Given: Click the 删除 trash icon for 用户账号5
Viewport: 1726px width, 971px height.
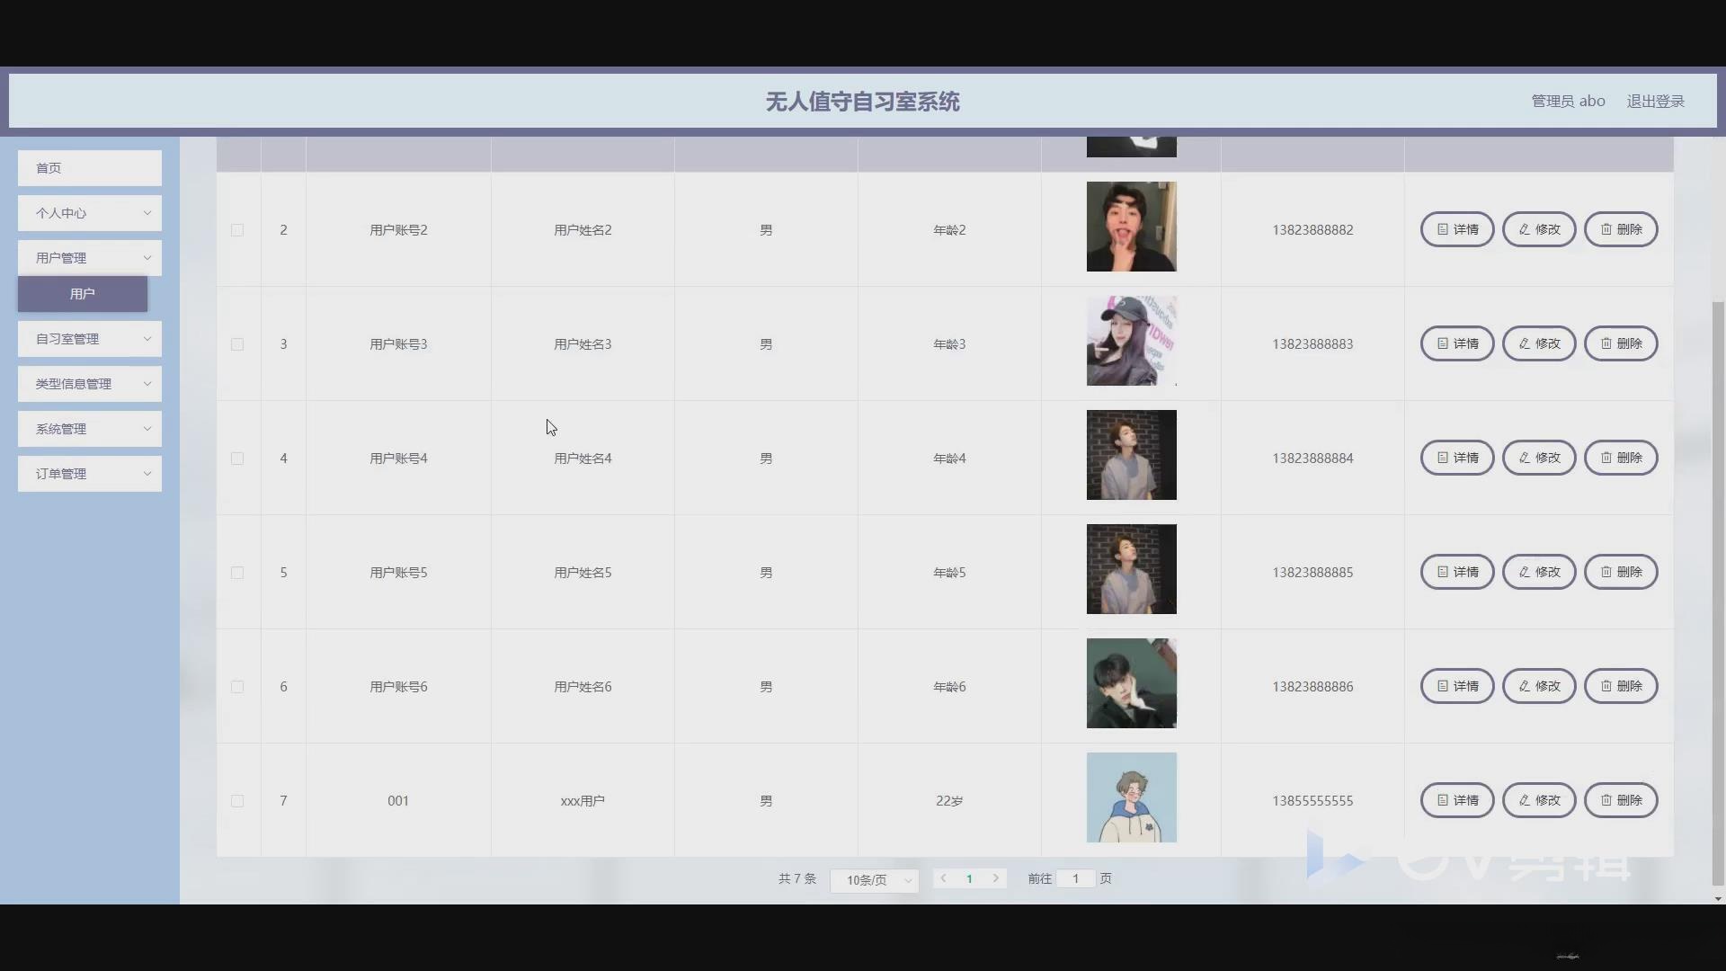Looking at the screenshot, I should [1607, 571].
